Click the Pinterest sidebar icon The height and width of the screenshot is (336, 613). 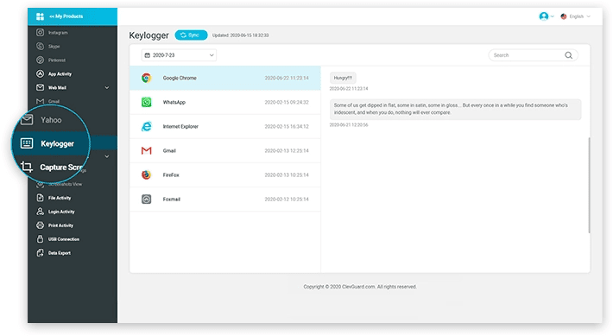pos(40,60)
